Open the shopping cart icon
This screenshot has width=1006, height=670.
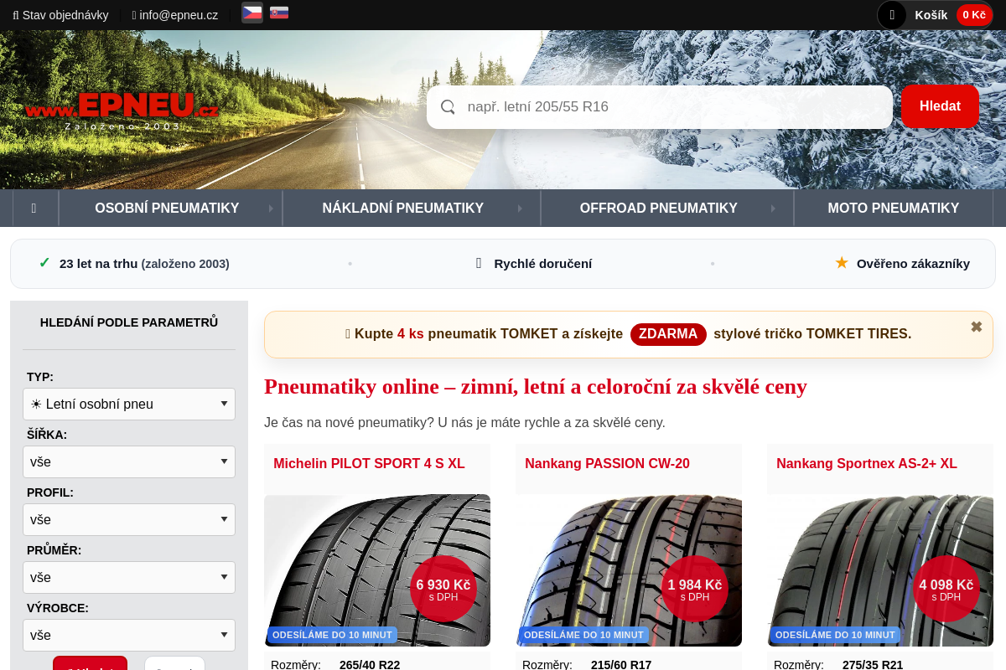point(892,15)
